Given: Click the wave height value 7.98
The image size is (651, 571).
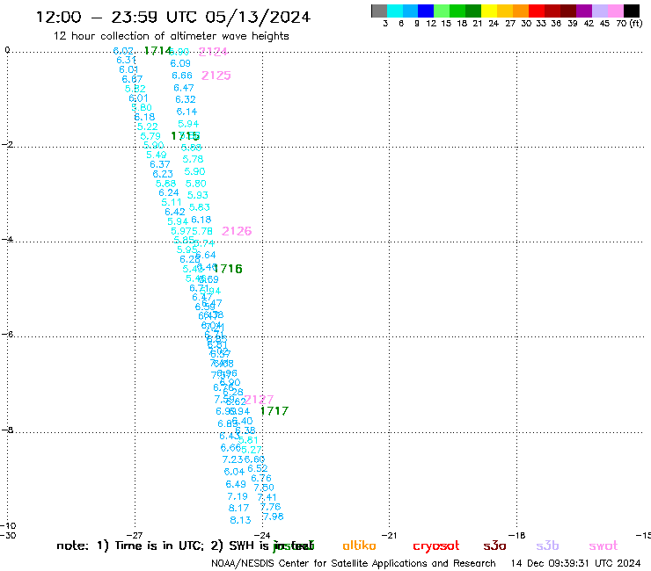Looking at the screenshot, I should [274, 517].
